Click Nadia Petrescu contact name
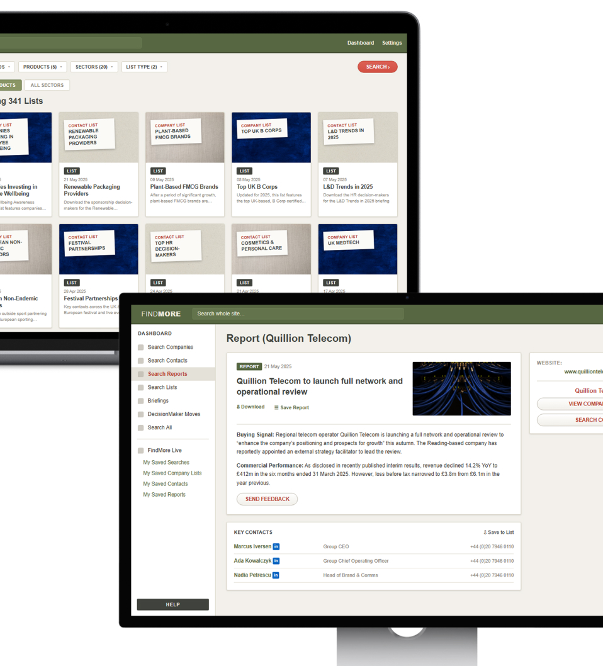This screenshot has width=603, height=666. (x=252, y=575)
